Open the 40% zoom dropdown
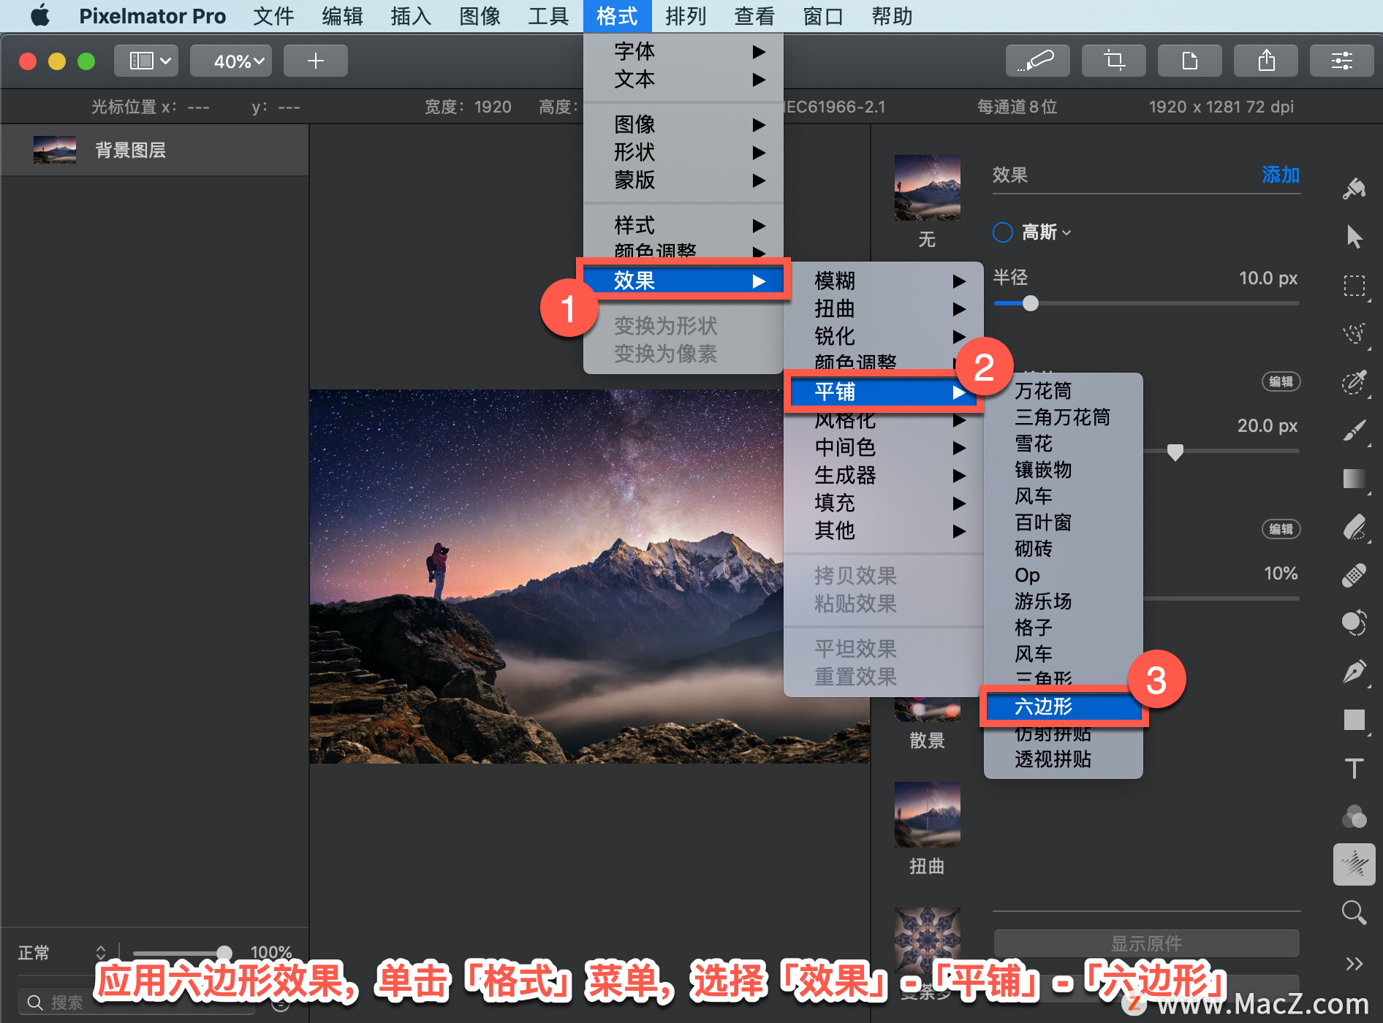Viewport: 1383px width, 1023px height. click(x=231, y=61)
